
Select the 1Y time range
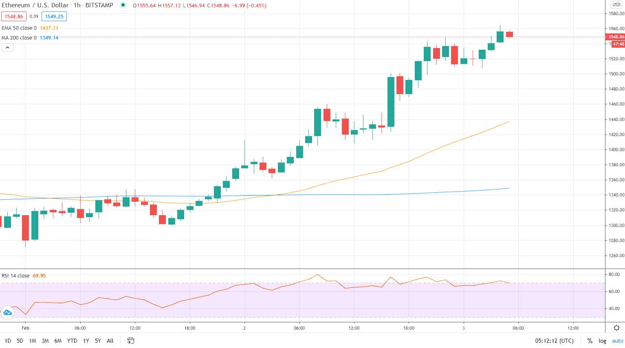86,341
